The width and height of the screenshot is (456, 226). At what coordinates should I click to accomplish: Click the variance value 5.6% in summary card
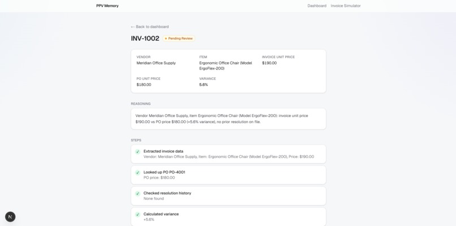click(204, 85)
